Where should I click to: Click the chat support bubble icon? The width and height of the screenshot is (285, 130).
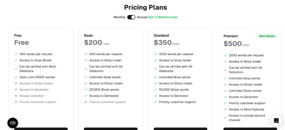click(276, 121)
